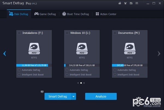Enable Automatic Defrag for Windows 10 (L:)
Image resolution: width=164 pixels, height=110 pixels.
67,70
